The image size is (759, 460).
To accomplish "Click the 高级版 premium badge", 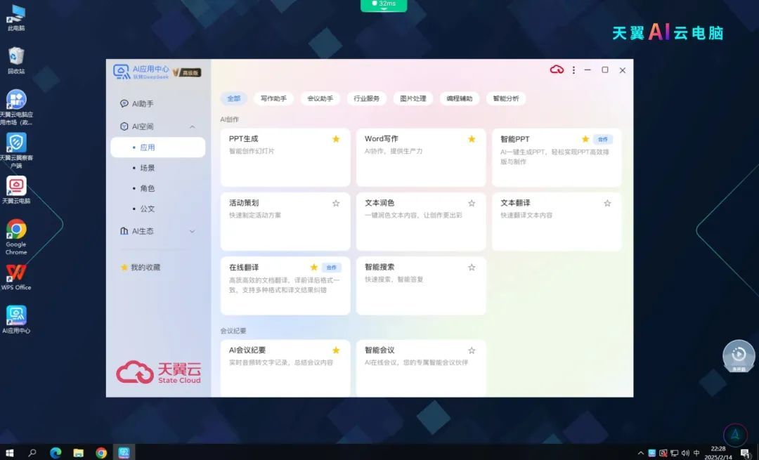I will (187, 72).
